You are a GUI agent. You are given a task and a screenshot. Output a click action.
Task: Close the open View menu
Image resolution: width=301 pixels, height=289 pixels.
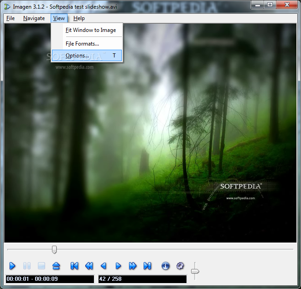tap(59, 18)
